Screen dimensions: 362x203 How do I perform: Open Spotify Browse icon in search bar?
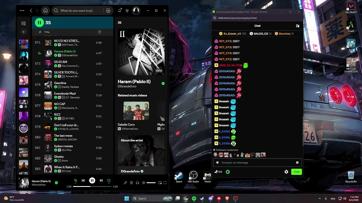108,11
